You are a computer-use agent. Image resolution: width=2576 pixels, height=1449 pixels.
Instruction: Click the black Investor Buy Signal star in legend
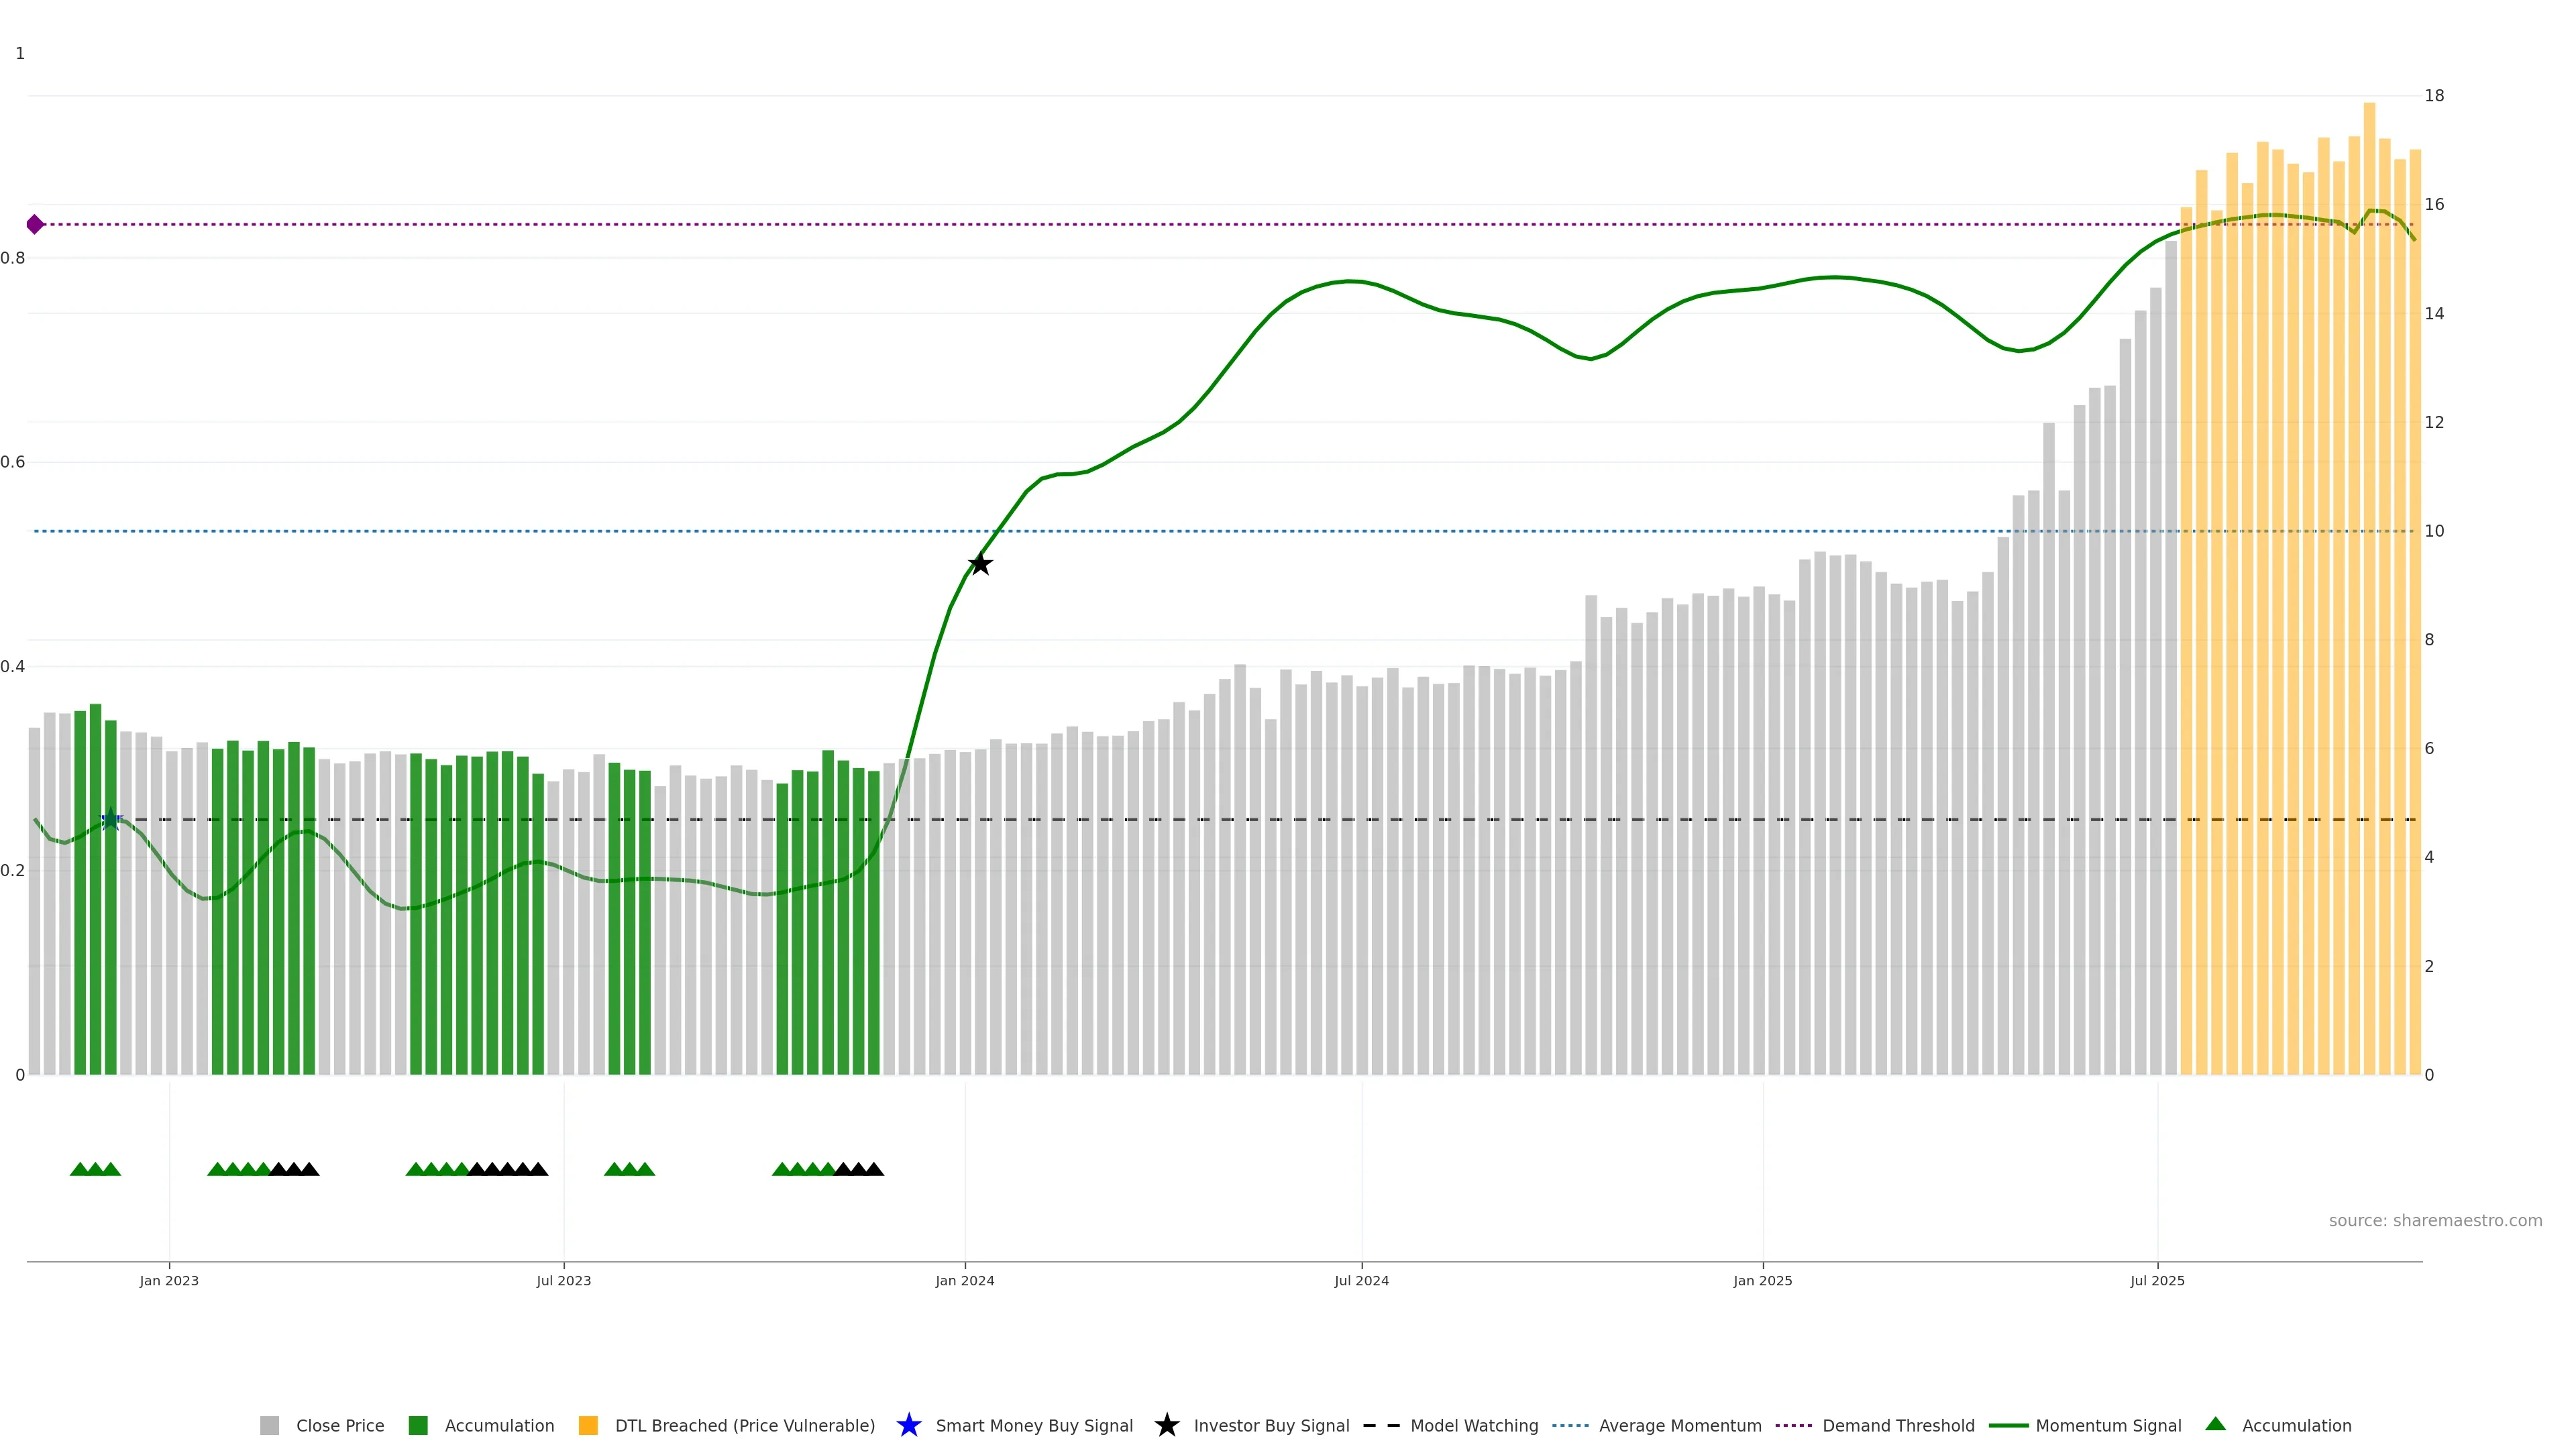tap(1166, 1426)
